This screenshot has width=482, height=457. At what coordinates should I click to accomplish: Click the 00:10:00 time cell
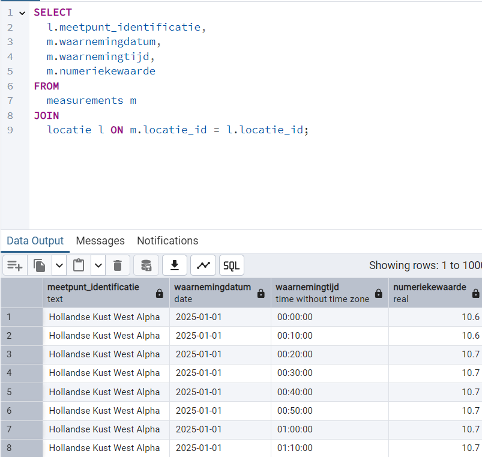[330, 336]
